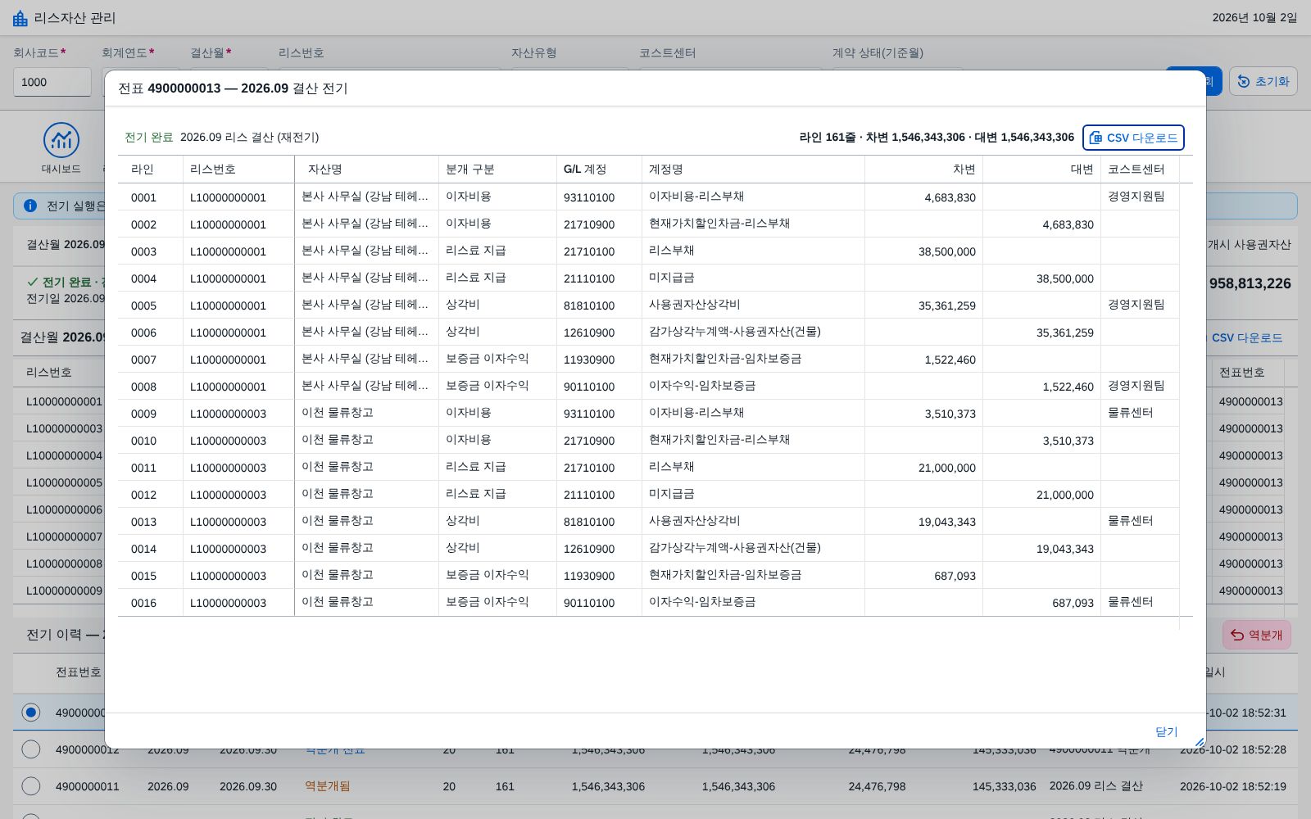Select the checked radio button in the top history row

(x=30, y=713)
